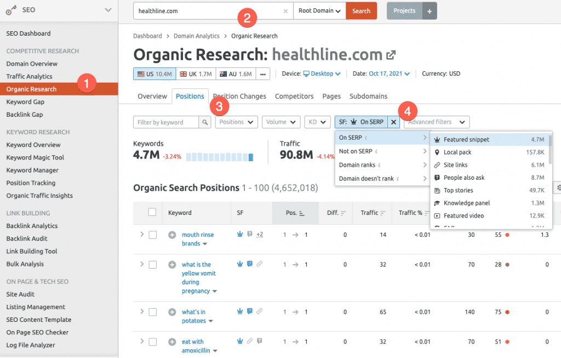Switch to the Competitors tab

pos(294,96)
